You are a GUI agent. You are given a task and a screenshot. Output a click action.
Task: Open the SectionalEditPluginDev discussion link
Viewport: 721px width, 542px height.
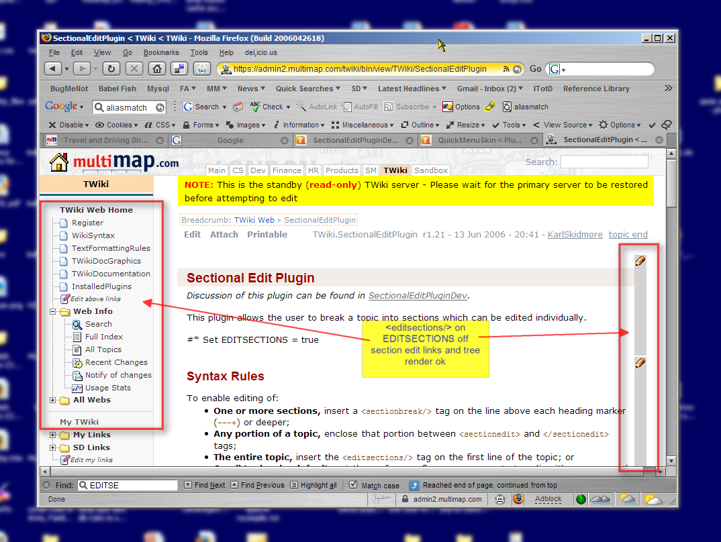pos(418,295)
